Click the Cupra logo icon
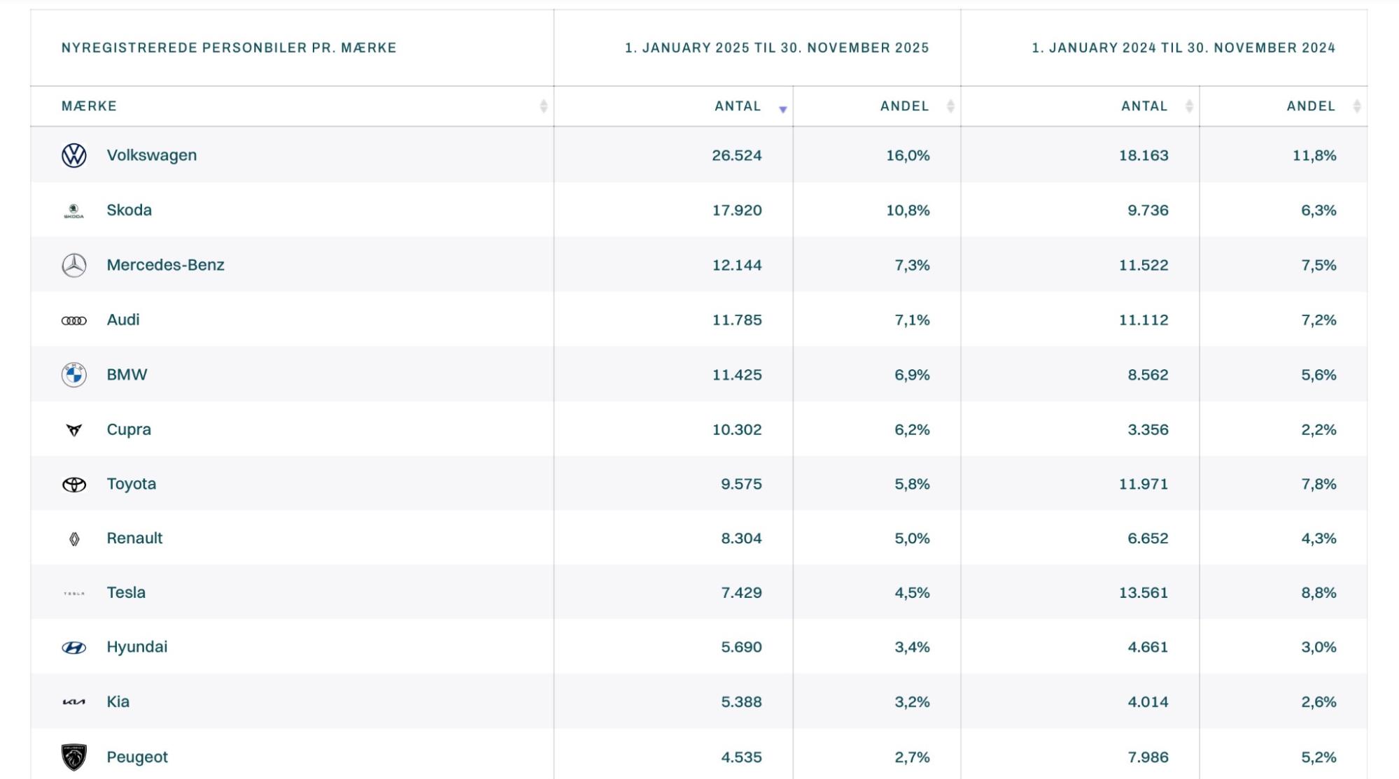1399x779 pixels. (74, 430)
